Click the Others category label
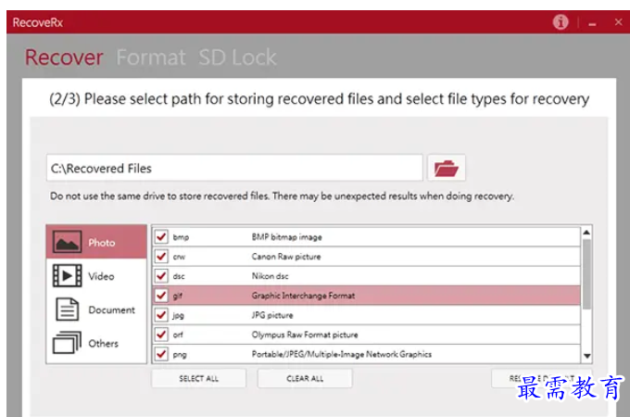Image resolution: width=630 pixels, height=417 pixels. point(103,343)
